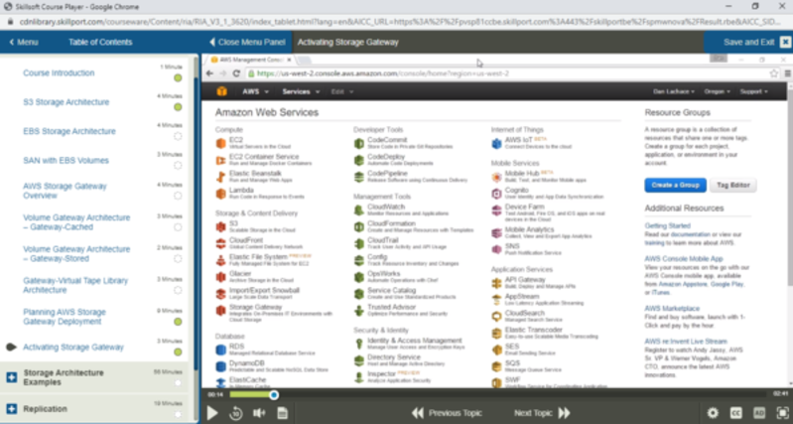Enter fullscreen mode icon
This screenshot has height=424, width=793.
tap(782, 413)
